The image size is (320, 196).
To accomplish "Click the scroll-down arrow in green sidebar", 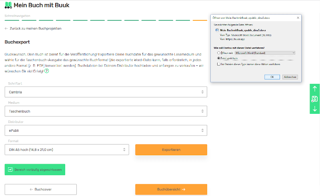I will point(314,109).
